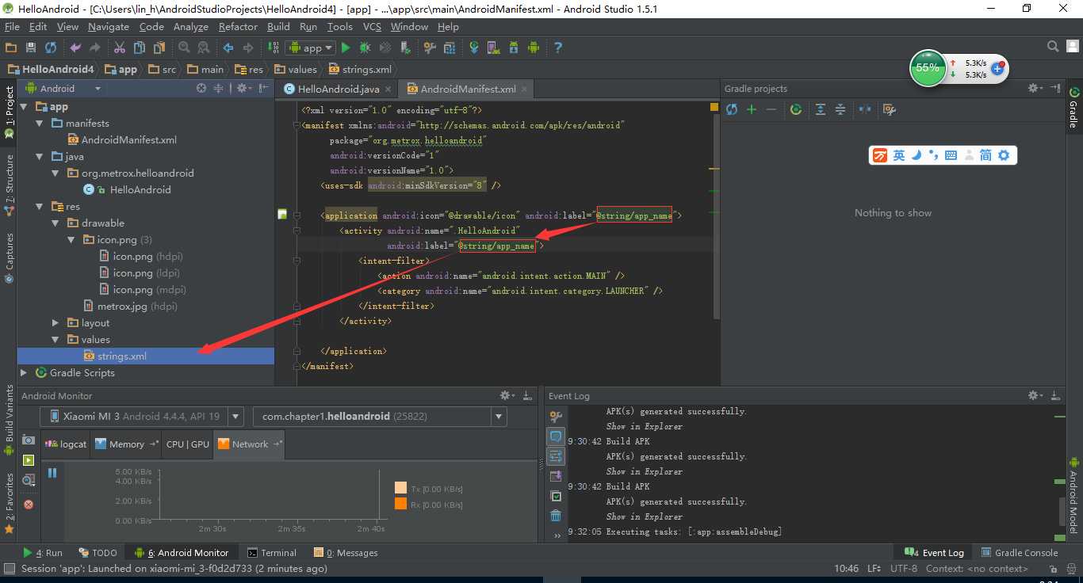
Task: Open the Terminal tool window
Action: pyautogui.click(x=272, y=553)
